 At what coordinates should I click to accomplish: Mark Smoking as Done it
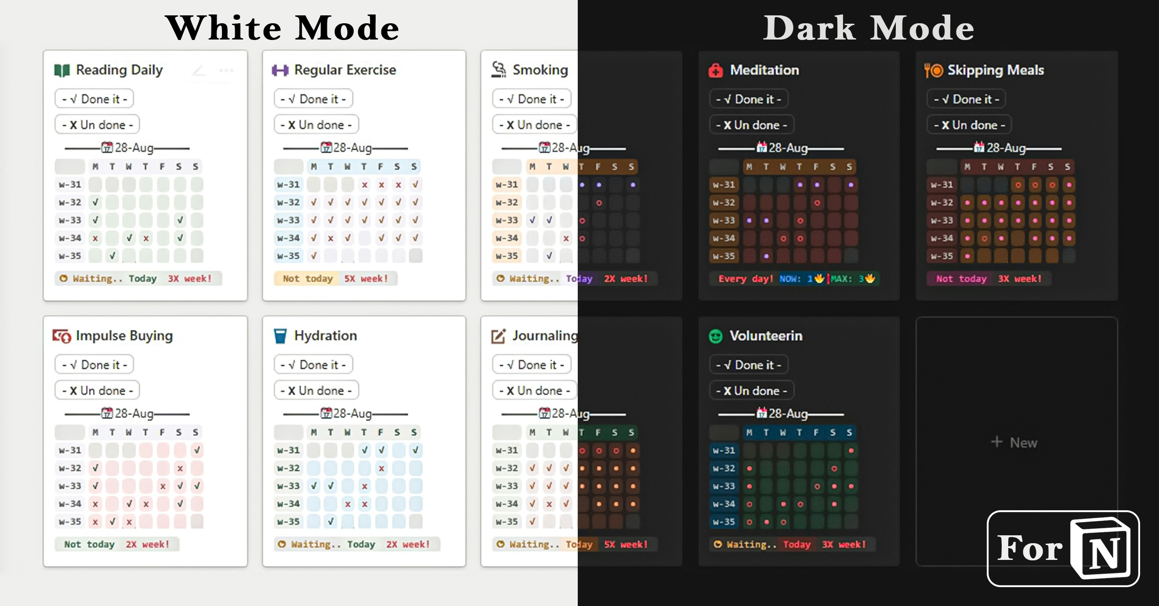pyautogui.click(x=531, y=99)
